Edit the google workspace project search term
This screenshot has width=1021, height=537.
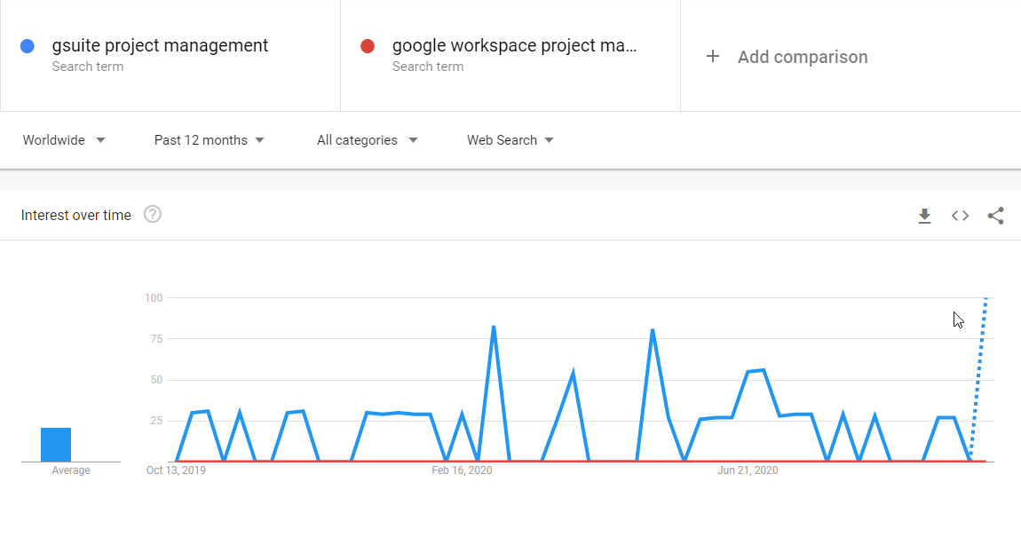(x=514, y=46)
